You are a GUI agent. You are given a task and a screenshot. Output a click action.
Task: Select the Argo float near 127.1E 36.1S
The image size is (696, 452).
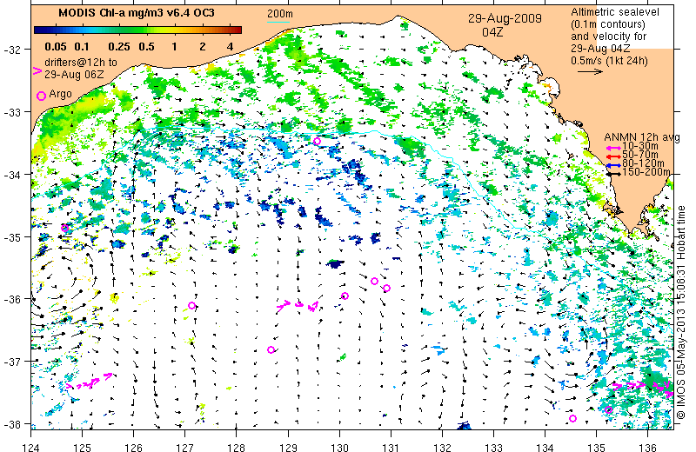[191, 306]
